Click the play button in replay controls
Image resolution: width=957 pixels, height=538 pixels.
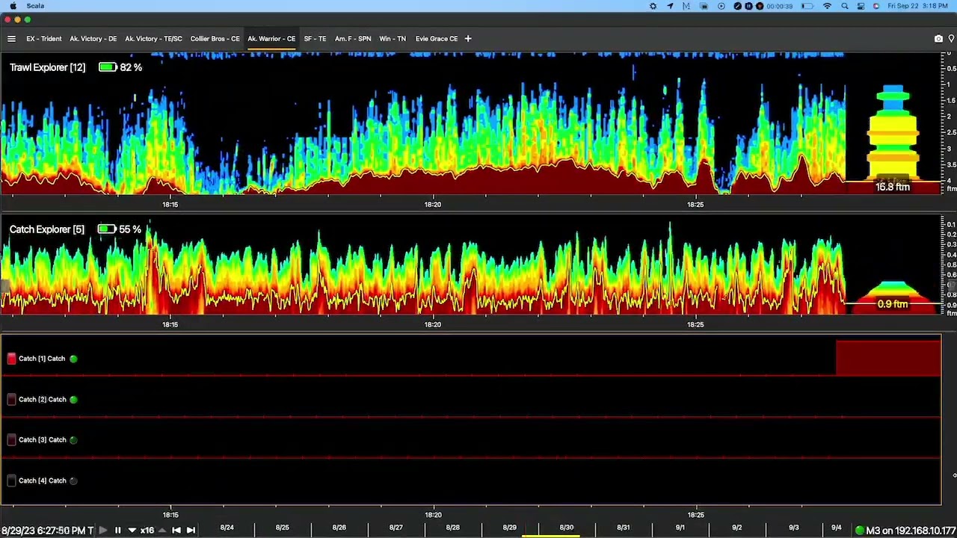point(102,531)
